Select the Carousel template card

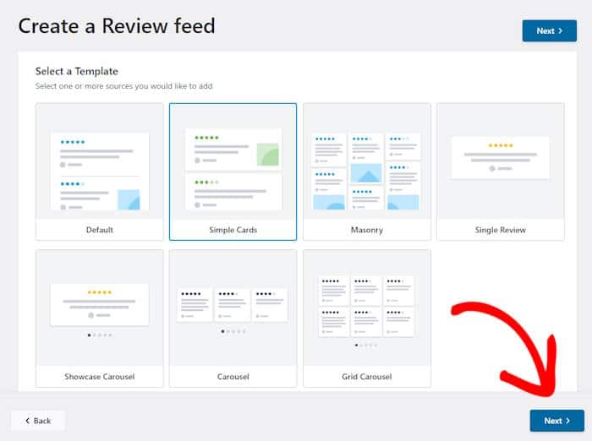coord(233,308)
